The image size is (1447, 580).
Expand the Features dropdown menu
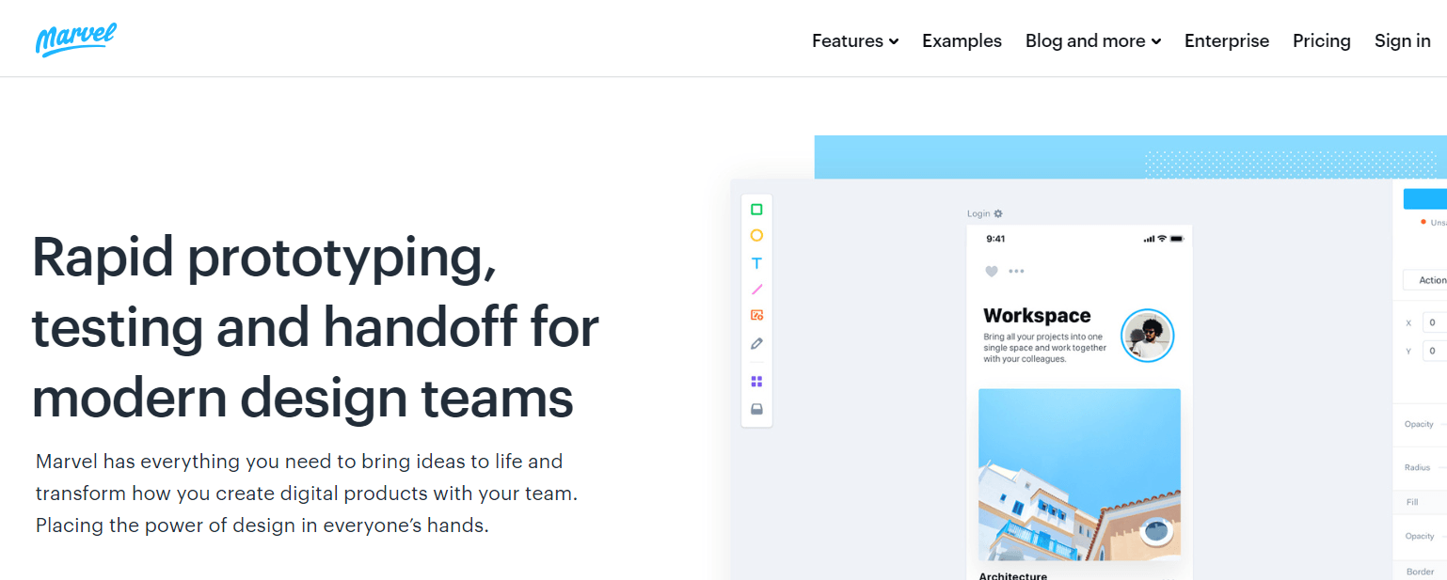tap(855, 40)
